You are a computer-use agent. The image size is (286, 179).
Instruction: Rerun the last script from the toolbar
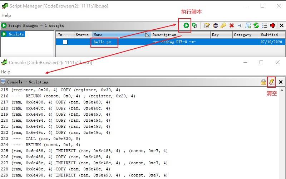tap(194, 25)
